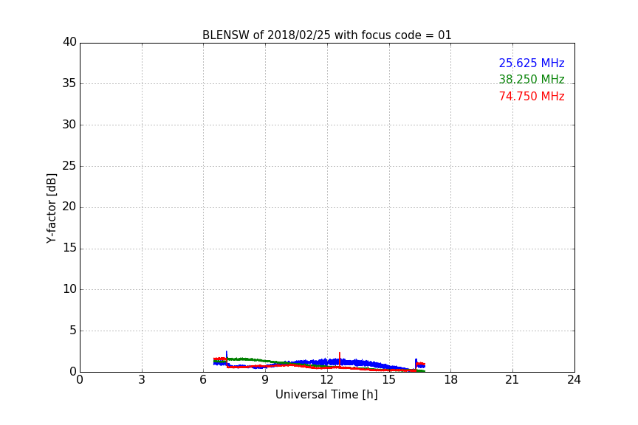Click the y-axis tick label '20'
The image size is (638, 425).
tap(69, 207)
